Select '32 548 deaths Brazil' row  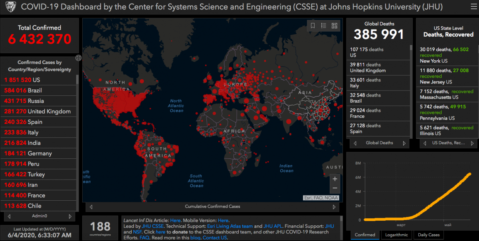pos(378,98)
